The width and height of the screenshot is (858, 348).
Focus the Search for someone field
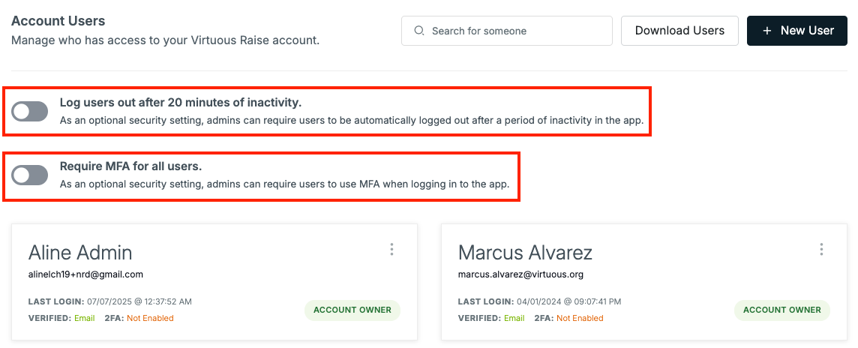click(x=507, y=31)
